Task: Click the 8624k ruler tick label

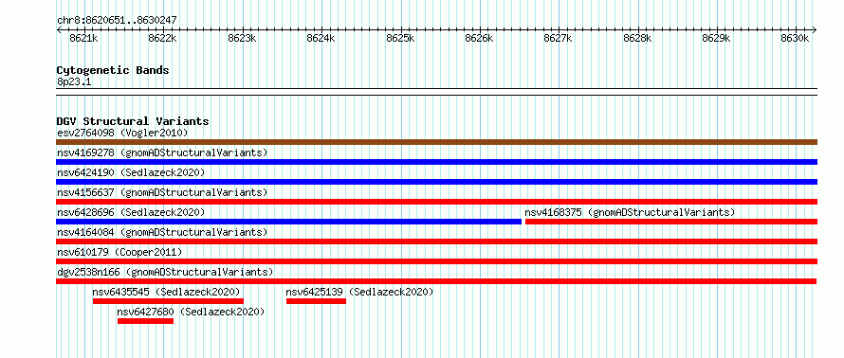Action: point(321,39)
